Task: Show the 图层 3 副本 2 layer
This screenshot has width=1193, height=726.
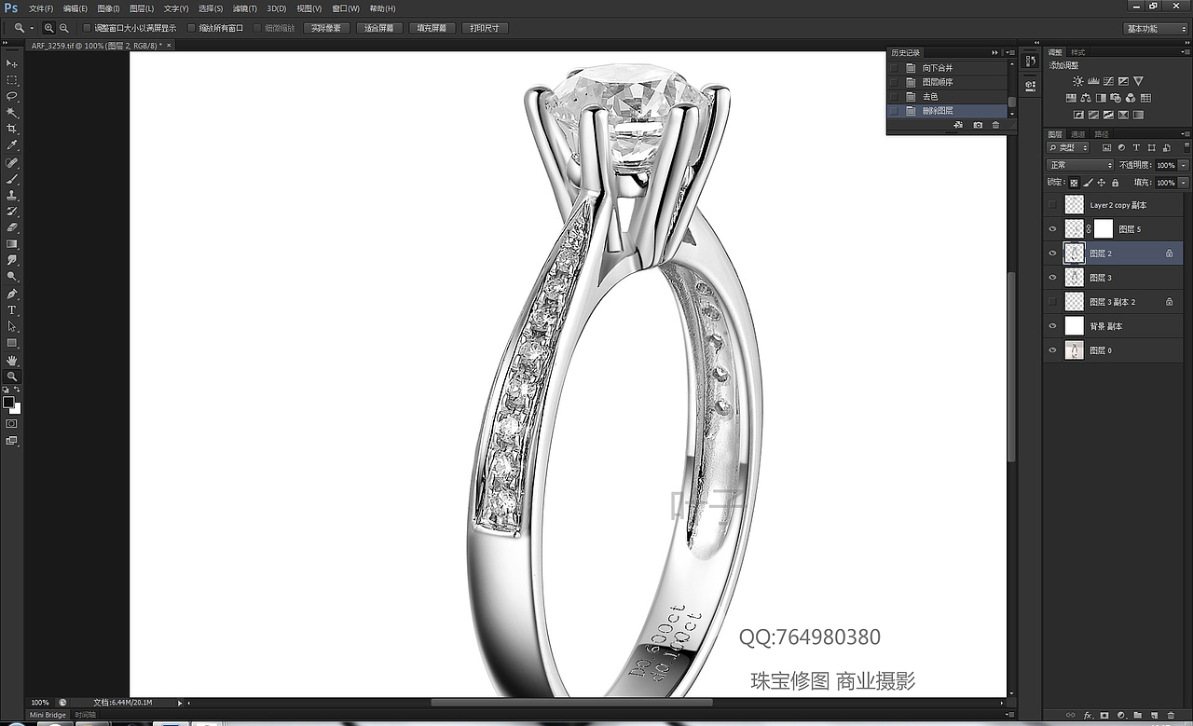Action: pyautogui.click(x=1053, y=302)
